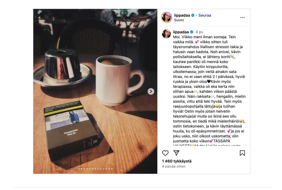This screenshot has width=282, height=190.
Task: Click the iippadaa username above the caption
Action: click(181, 32)
